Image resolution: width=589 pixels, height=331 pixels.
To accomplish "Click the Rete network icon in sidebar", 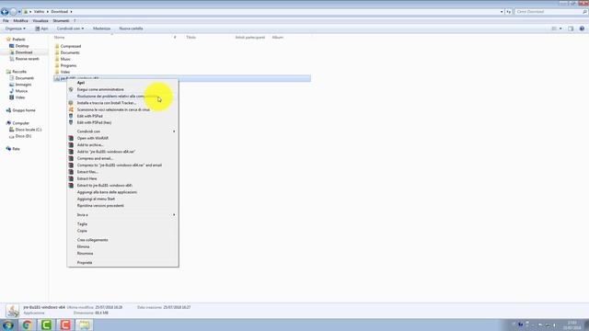I will point(8,149).
